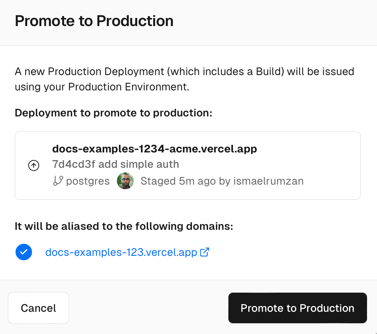Click ismaelrumzan's avatar picture
Viewport: 377px width, 334px height.
click(x=125, y=181)
